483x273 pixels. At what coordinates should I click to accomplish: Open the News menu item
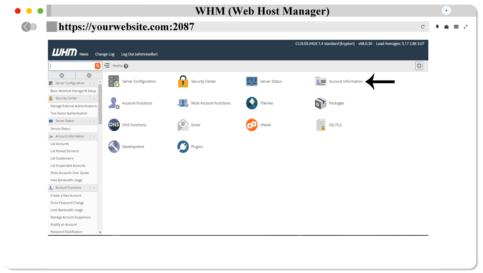84,54
